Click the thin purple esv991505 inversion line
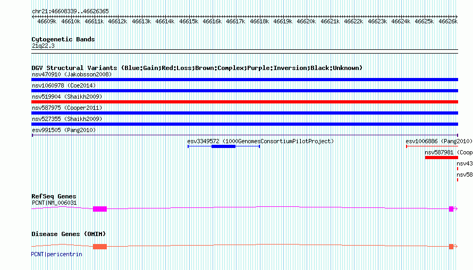 tap(244, 135)
